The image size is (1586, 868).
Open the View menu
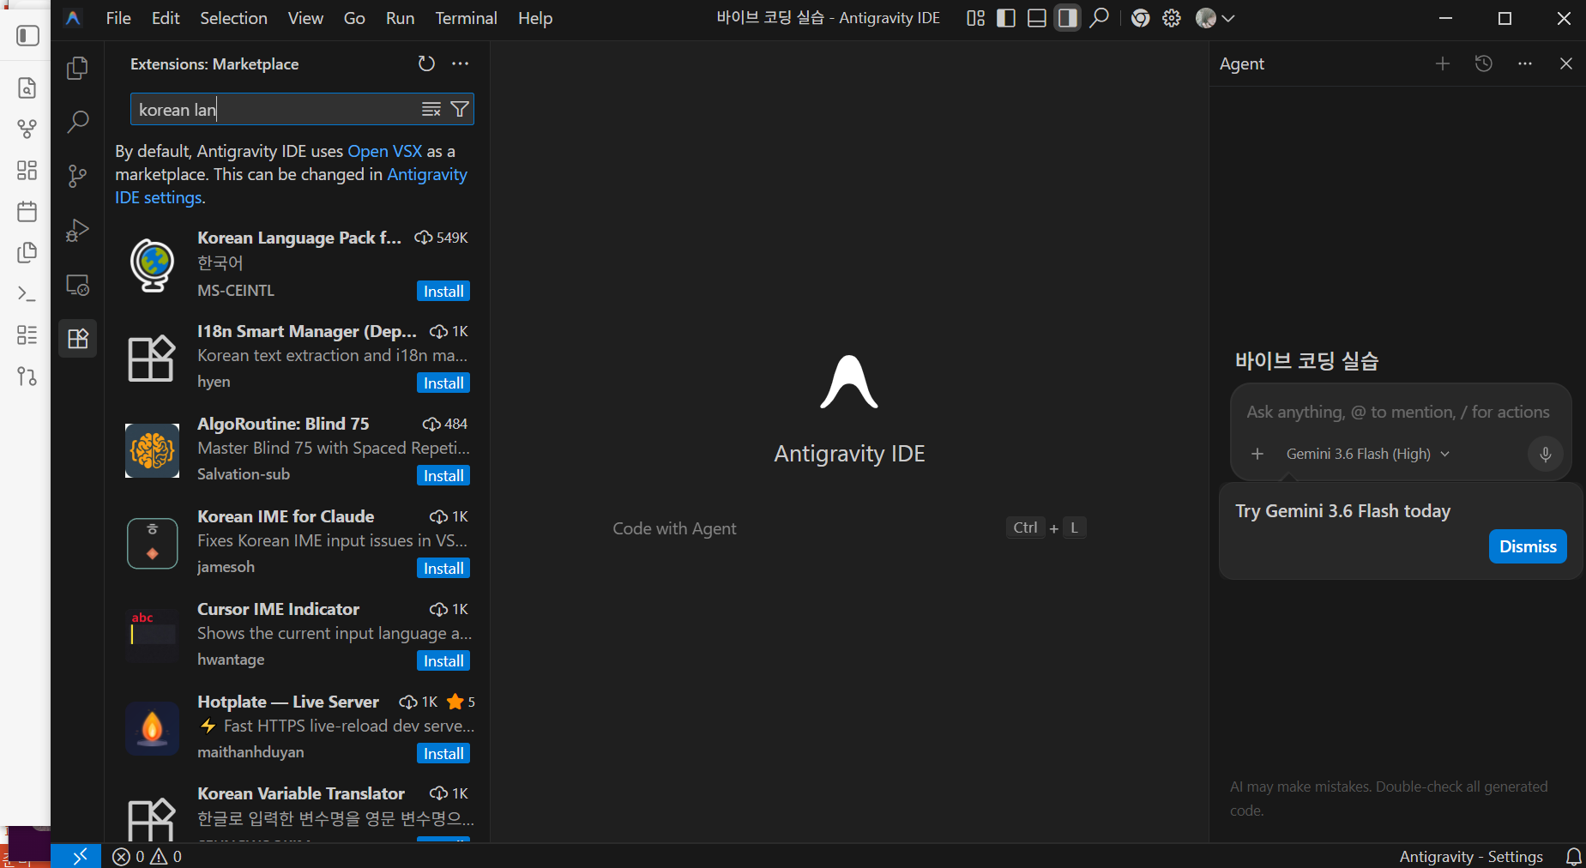pos(305,18)
